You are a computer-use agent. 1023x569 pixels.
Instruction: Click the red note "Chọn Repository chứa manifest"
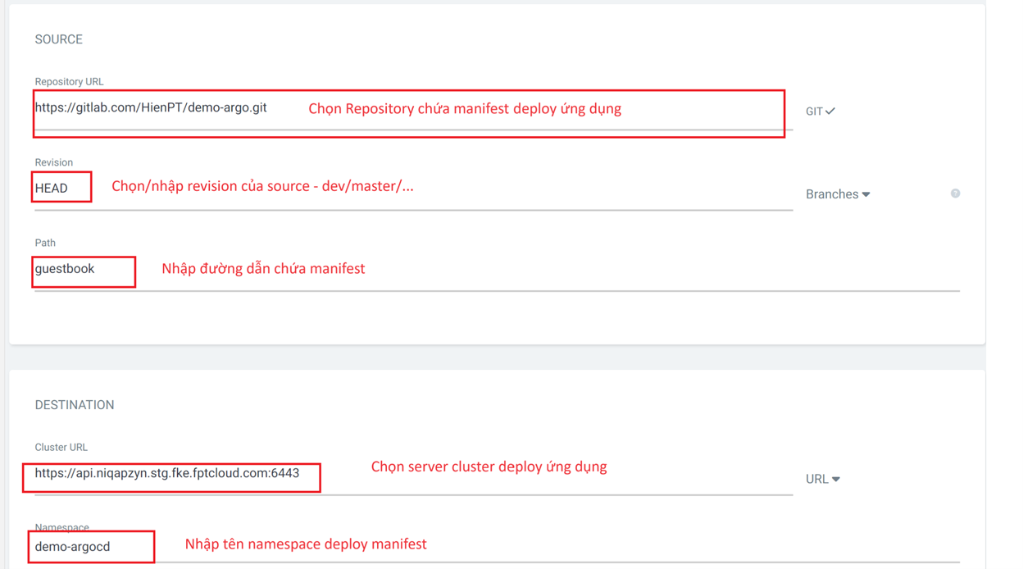point(464,109)
